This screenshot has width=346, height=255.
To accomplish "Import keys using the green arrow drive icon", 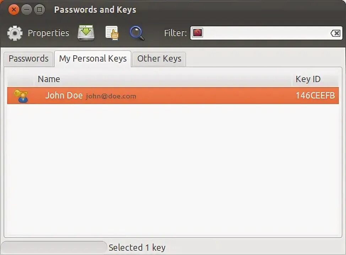I will pyautogui.click(x=86, y=33).
